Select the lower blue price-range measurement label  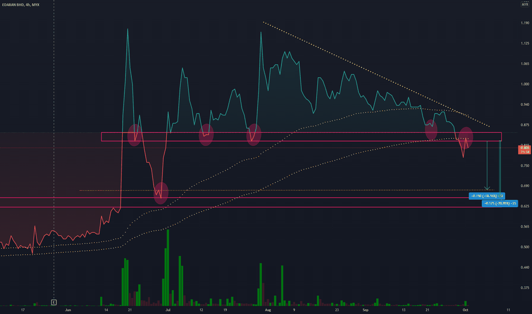(x=500, y=203)
